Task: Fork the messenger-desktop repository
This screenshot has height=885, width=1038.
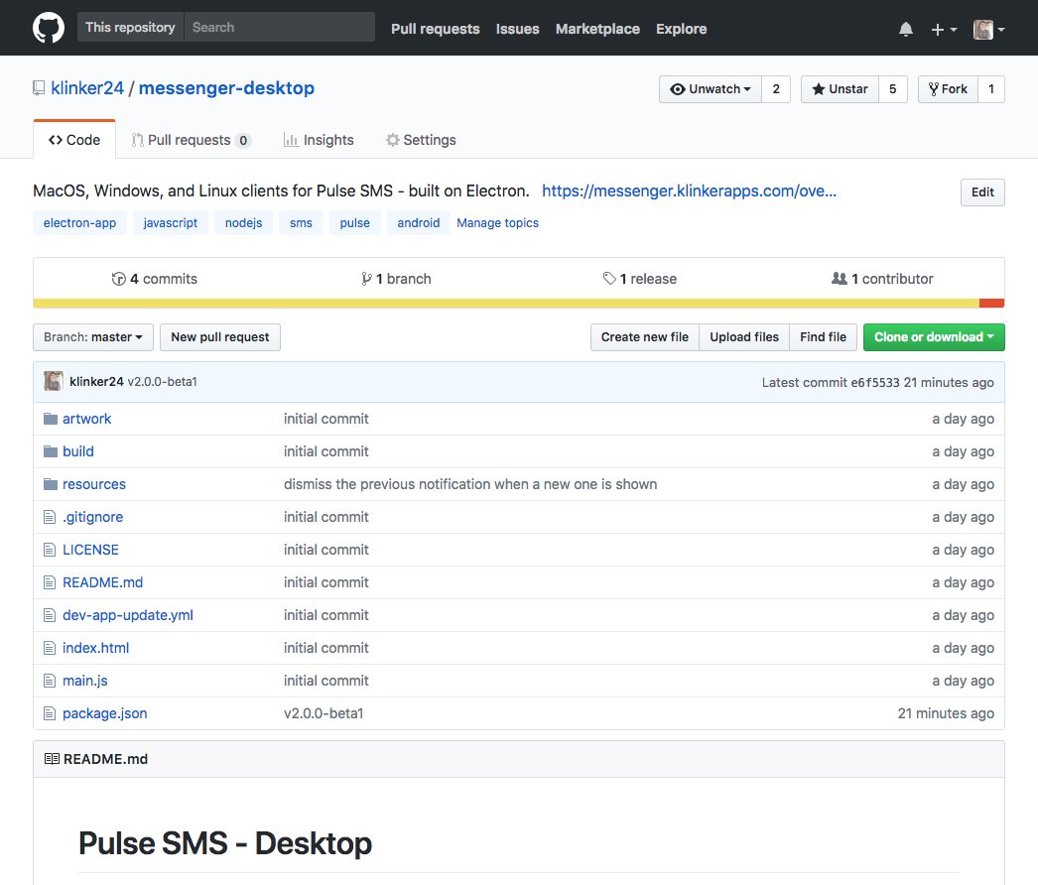Action: click(948, 89)
